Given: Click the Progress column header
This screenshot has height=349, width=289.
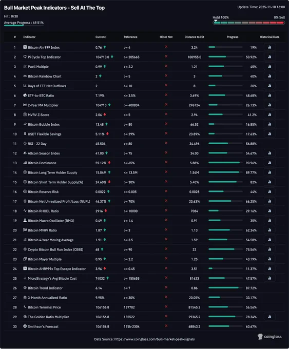Looking at the screenshot, I should pos(233,37).
